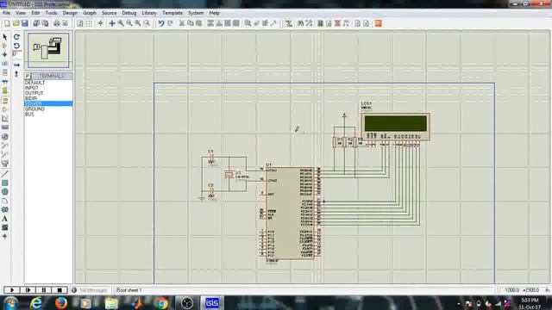Pick the 2D graphics line tool

pos(5,174)
